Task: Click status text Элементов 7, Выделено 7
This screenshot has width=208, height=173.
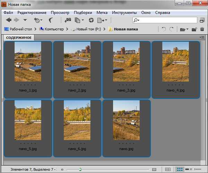Action: click(x=32, y=170)
